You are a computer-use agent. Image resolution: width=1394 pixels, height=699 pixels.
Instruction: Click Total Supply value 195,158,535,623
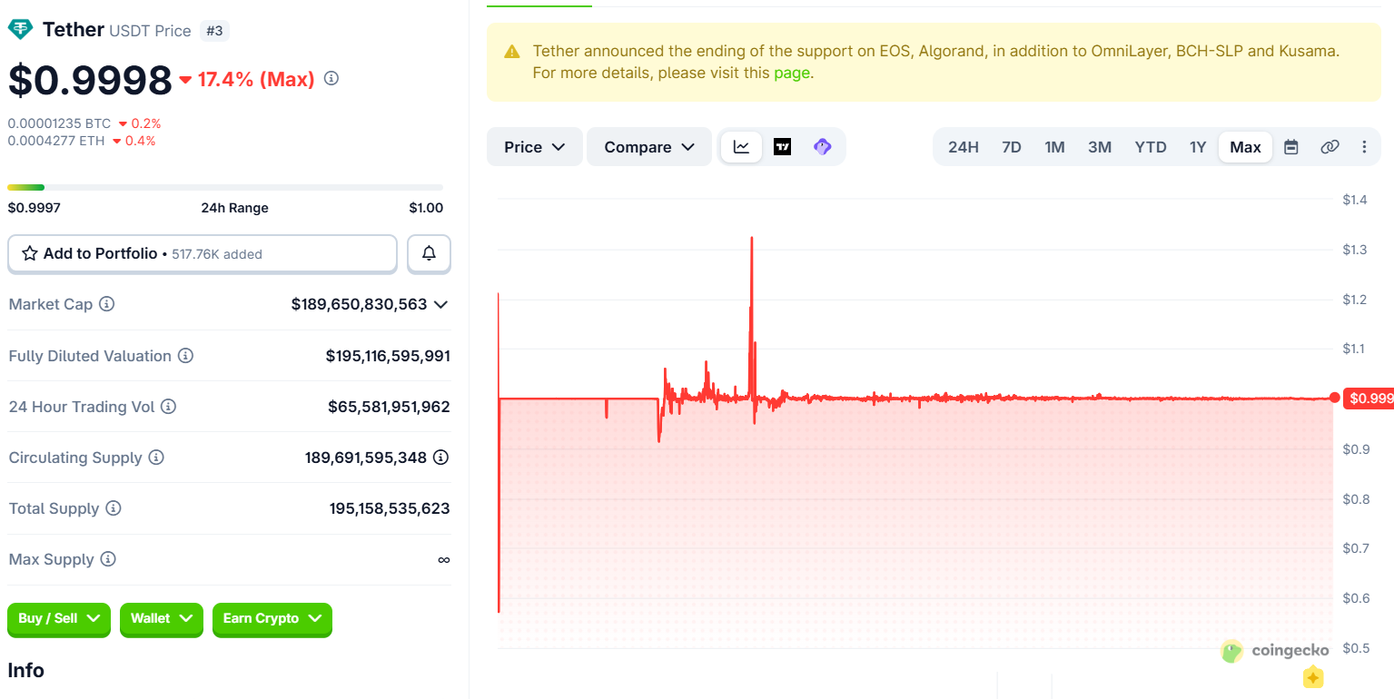[x=390, y=508]
